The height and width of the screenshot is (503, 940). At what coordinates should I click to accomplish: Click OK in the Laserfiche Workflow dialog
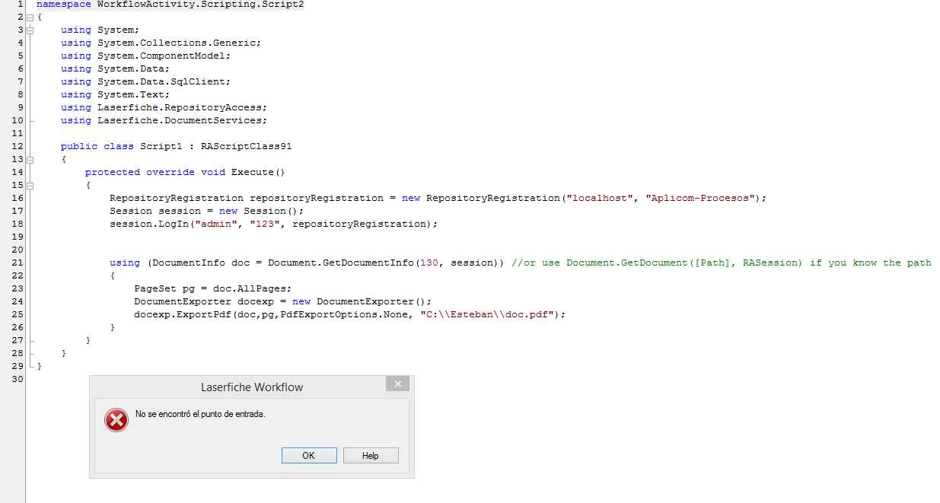(x=308, y=455)
